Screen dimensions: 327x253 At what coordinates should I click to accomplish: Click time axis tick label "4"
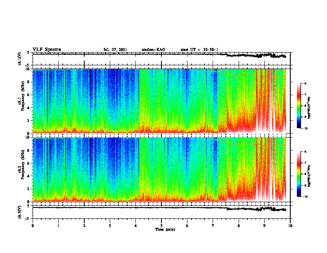[136, 226]
